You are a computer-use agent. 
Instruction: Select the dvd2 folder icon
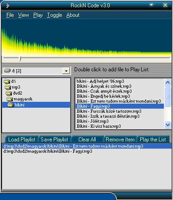[9, 93]
